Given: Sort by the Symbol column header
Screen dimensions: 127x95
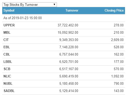Looking at the screenshot, I should pyautogui.click(x=9, y=11).
